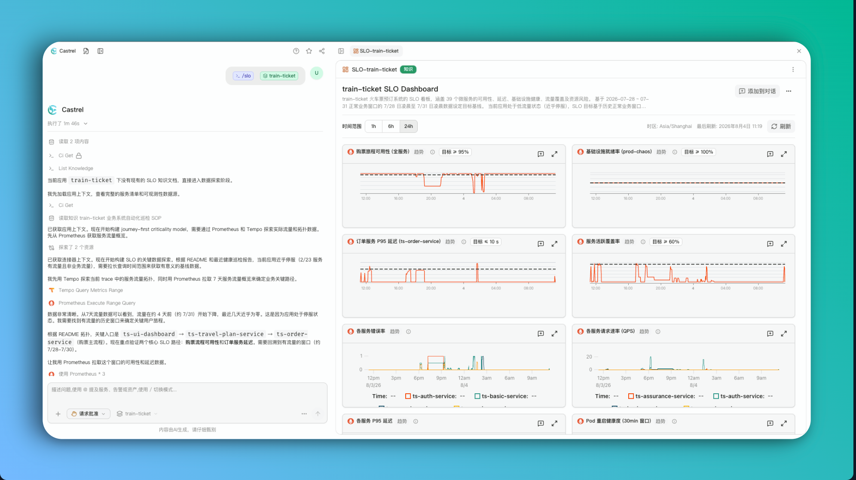Screen dimensions: 856x480
Task: Expand 各服务错误率 chart fullscreen
Action: point(555,334)
